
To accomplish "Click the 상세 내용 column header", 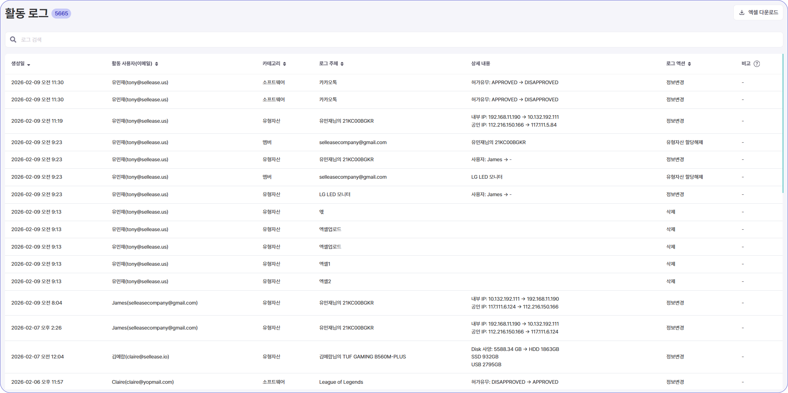I will pyautogui.click(x=481, y=63).
